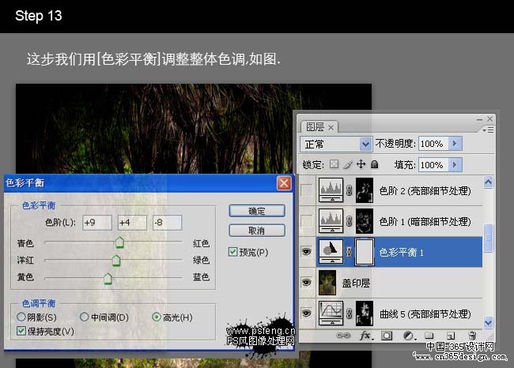The image size is (514, 368).
Task: Uncheck the 保持亮度(V) checkbox
Action: pyautogui.click(x=21, y=331)
